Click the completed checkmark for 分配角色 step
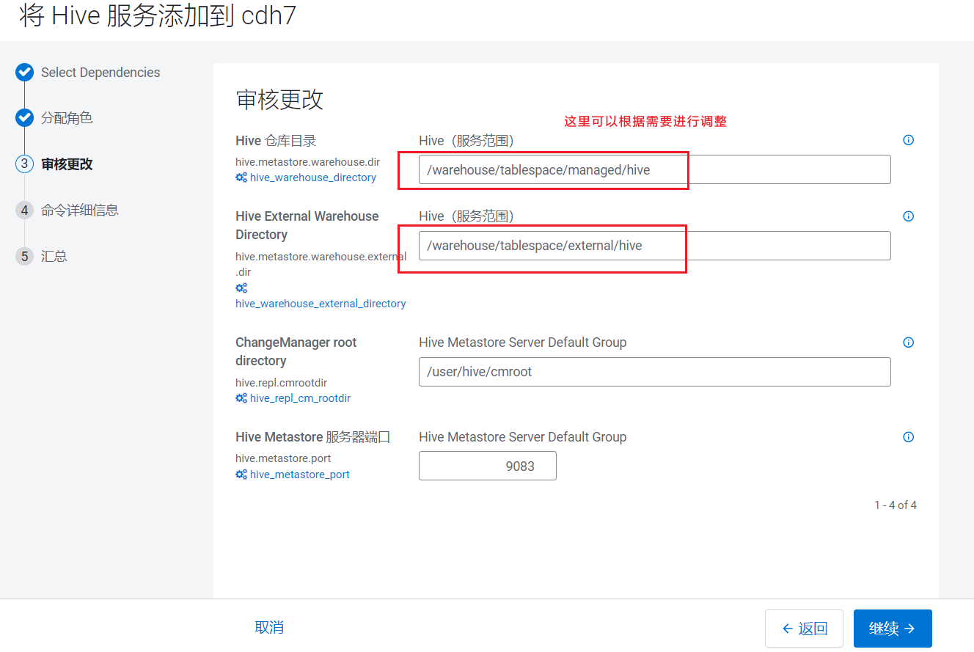Screen dimensions: 974x652 [x=24, y=117]
